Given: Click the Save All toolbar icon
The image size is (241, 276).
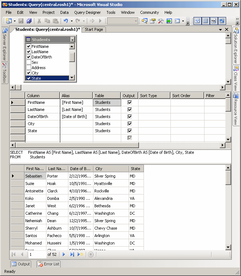Looking at the screenshot, I should click(x=29, y=21).
